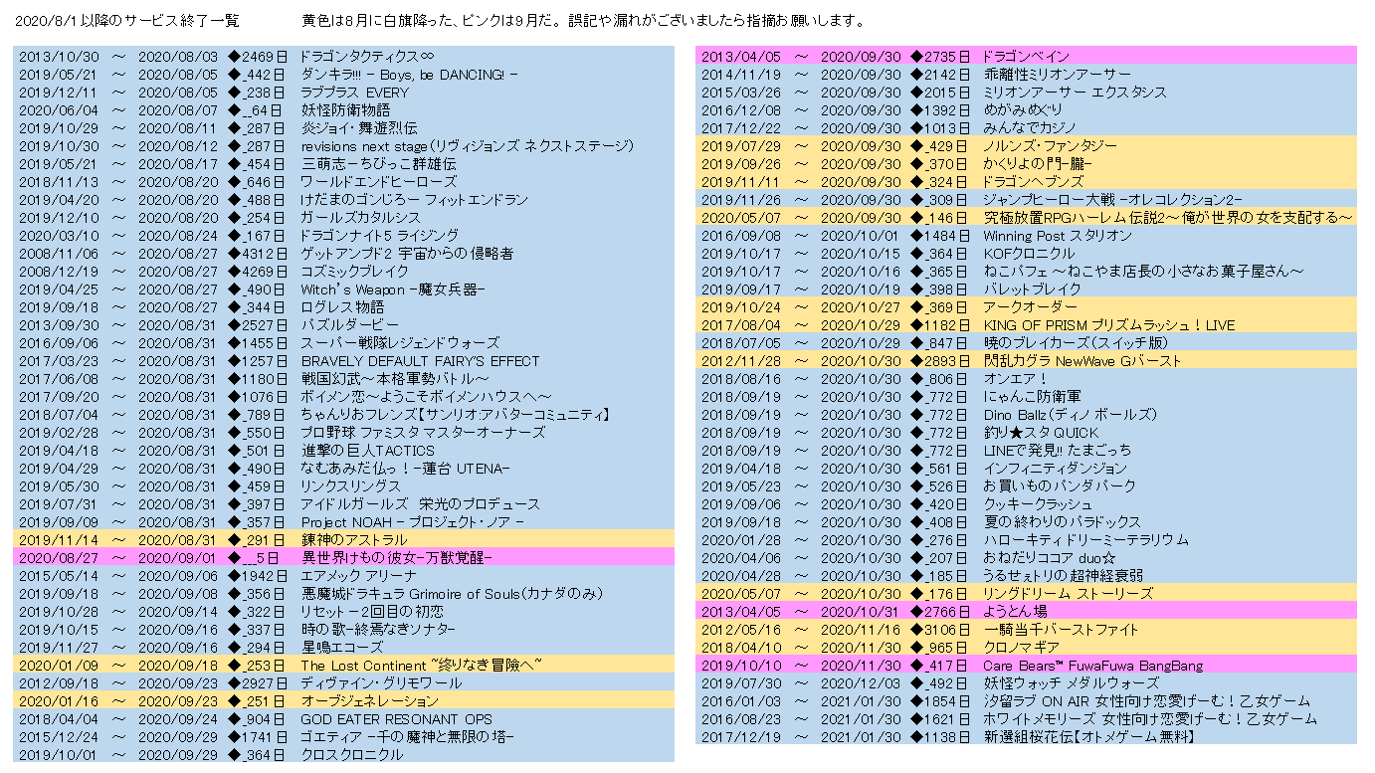
Task: Click the Witch's Weapon -魔女兵器- entry
Action: (x=392, y=290)
